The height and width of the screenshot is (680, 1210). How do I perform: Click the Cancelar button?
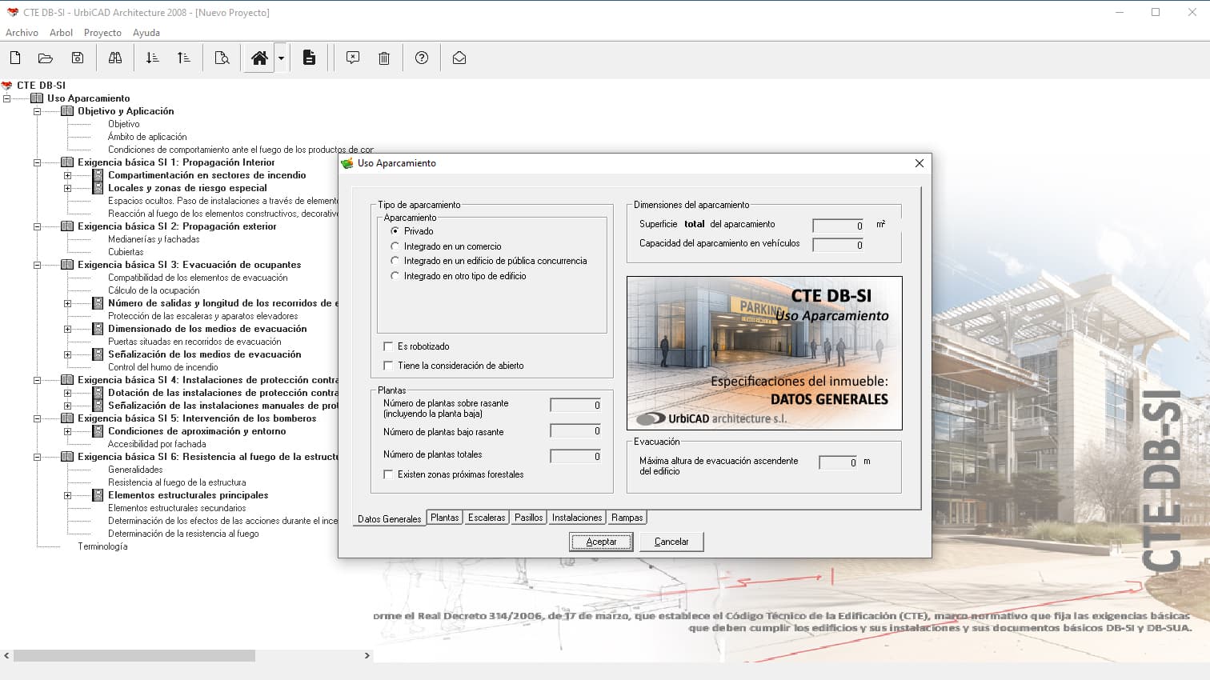pyautogui.click(x=671, y=542)
